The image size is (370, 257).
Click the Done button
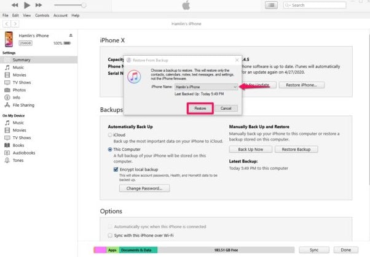(345, 250)
